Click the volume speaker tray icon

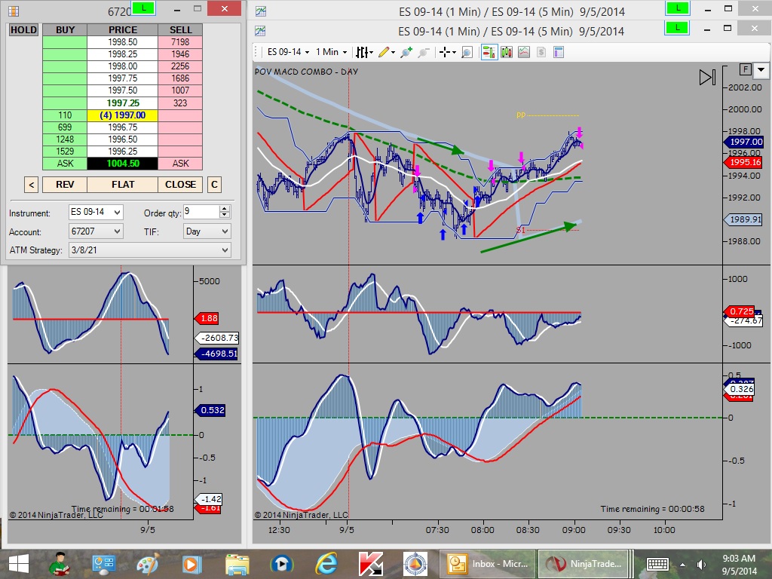tap(701, 564)
